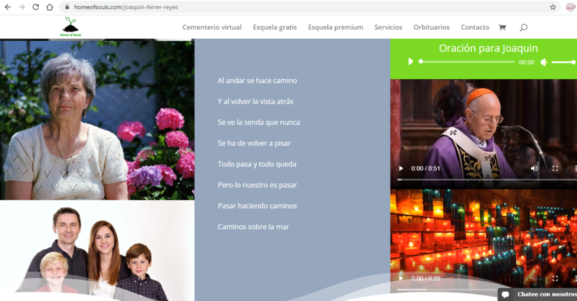577x301 pixels.
Task: Seek on the prayer audio progress bar
Action: 467,61
